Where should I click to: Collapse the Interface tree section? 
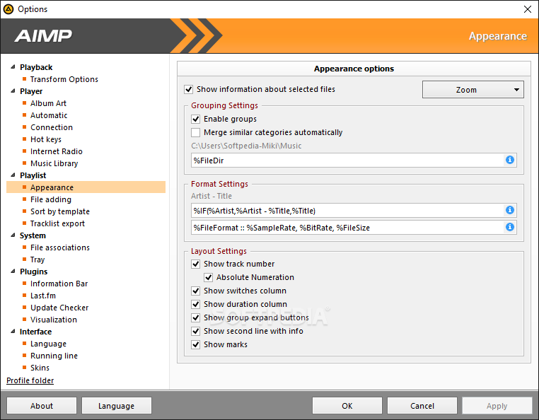pyautogui.click(x=13, y=332)
